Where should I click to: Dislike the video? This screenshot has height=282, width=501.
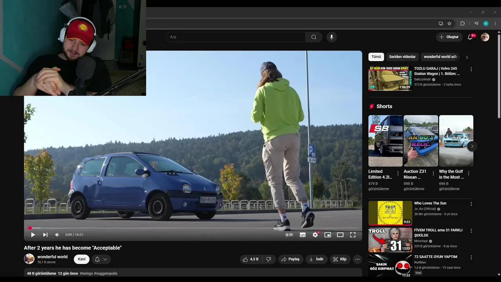click(x=269, y=259)
